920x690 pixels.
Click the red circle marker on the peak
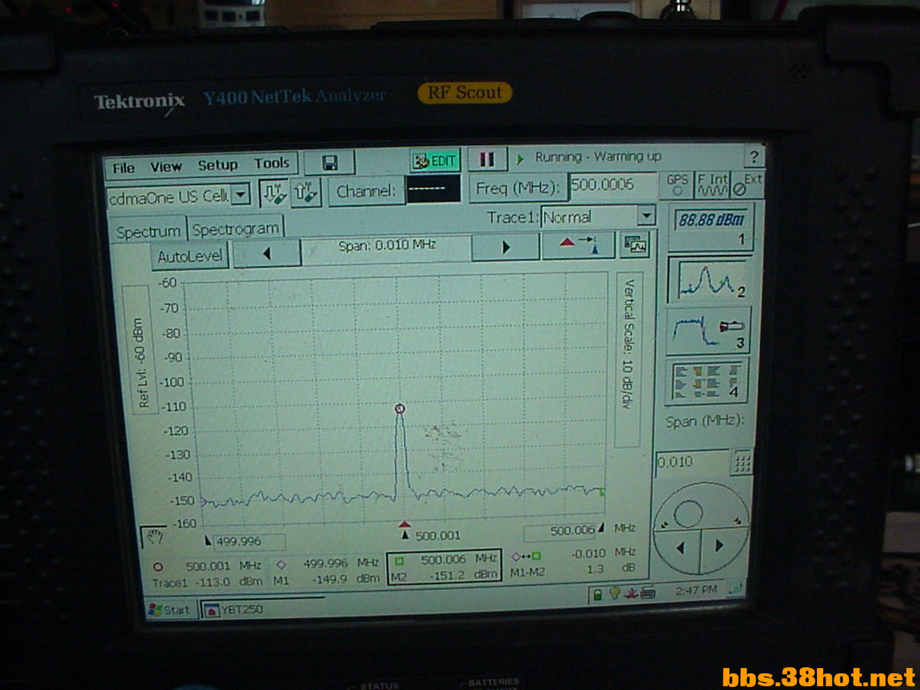[400, 409]
